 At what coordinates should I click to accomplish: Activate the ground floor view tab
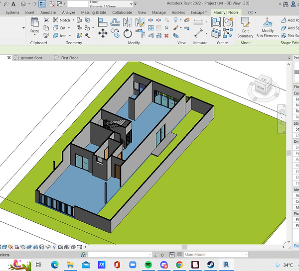click(32, 58)
